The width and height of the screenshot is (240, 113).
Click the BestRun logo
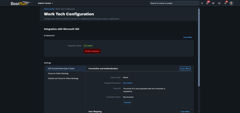[x=20, y=3]
